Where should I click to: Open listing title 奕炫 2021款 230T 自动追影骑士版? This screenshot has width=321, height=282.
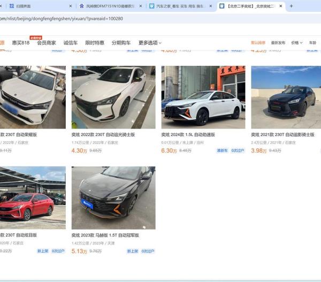(282, 134)
